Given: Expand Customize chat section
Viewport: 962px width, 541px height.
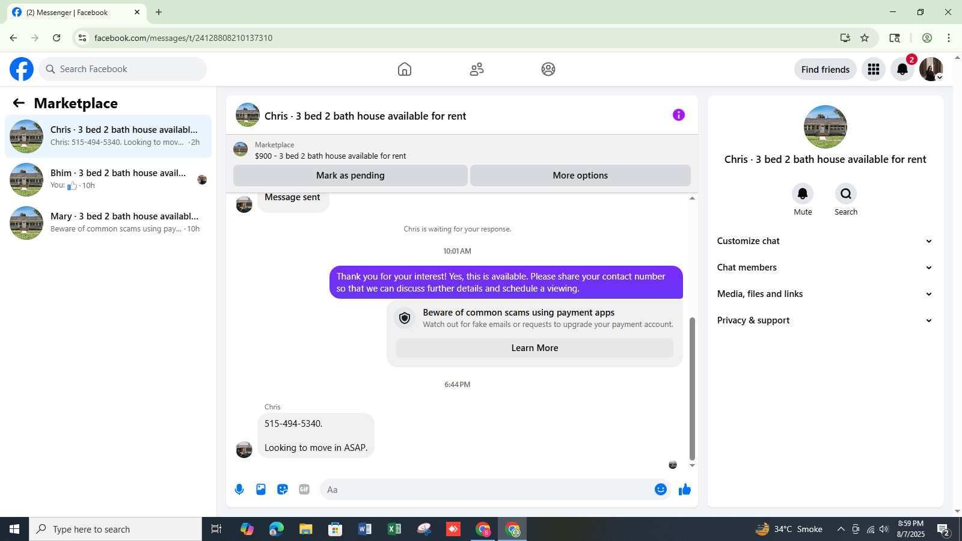Looking at the screenshot, I should (x=825, y=241).
